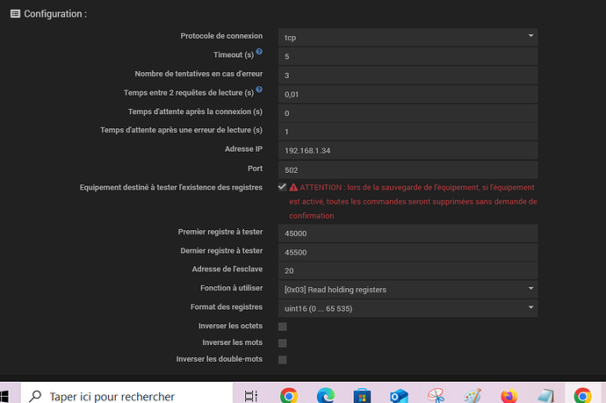The width and height of the screenshot is (606, 403).
Task: Open Firefox from the taskbar
Action: (x=508, y=396)
